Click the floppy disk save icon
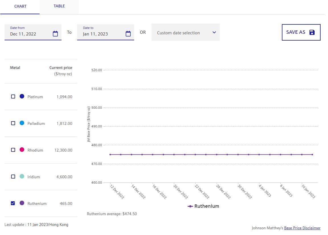 [312, 32]
